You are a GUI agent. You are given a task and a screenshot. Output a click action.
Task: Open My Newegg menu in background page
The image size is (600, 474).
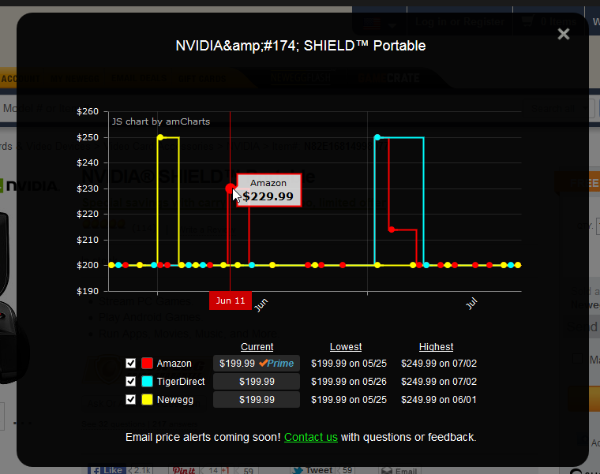click(x=75, y=79)
